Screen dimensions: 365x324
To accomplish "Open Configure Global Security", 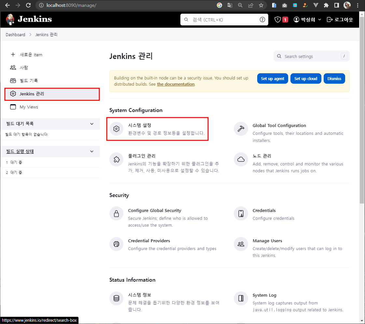I will [155, 210].
